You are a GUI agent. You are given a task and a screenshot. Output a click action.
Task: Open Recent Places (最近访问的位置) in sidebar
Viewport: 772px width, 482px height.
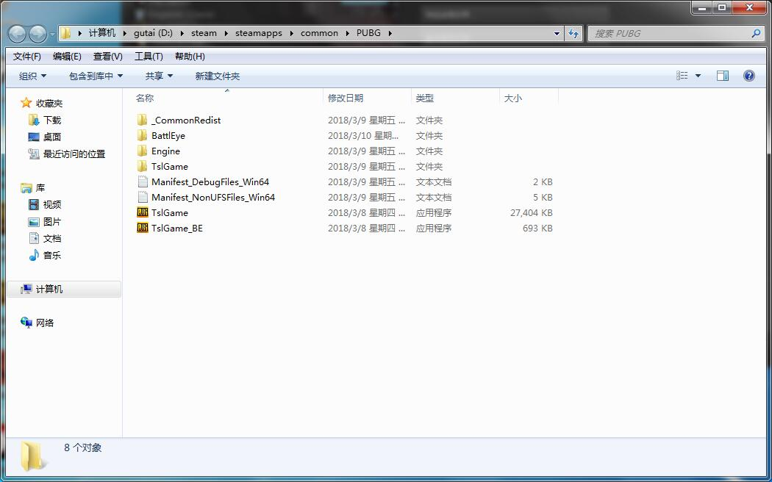[67, 154]
